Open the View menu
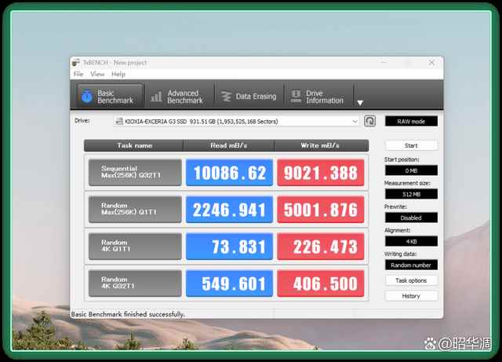This screenshot has height=362, width=502. 97,74
